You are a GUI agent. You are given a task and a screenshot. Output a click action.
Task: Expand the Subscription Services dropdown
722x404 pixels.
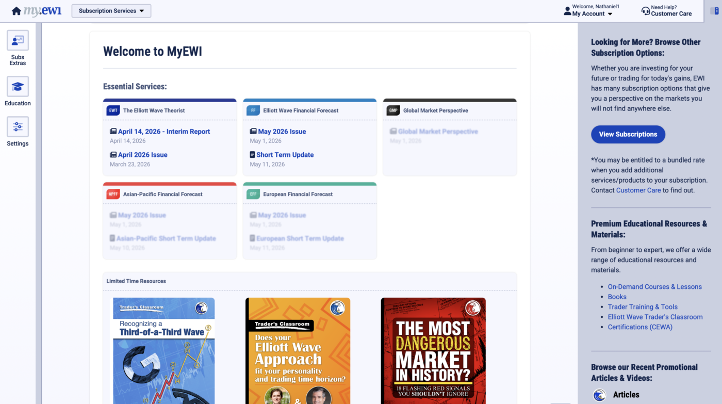[111, 11]
